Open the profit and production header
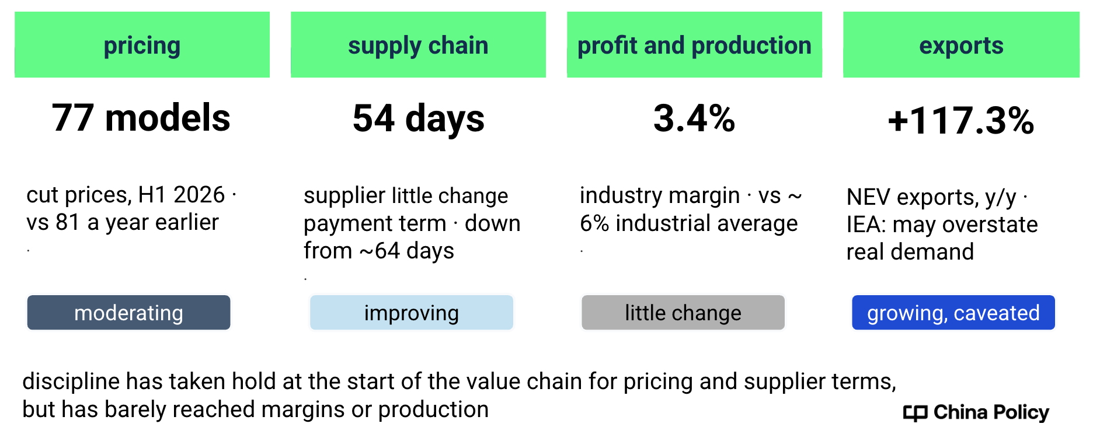Screen dimensions: 1093x441 [694, 45]
